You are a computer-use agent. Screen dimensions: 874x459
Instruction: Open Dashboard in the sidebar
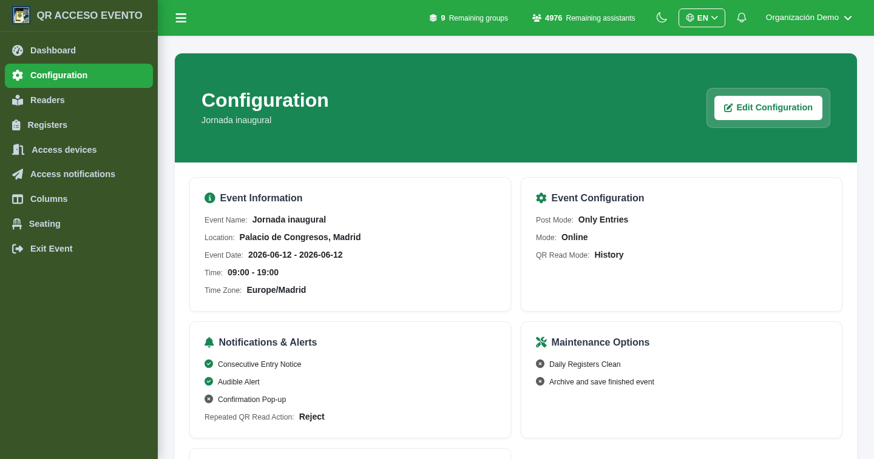coord(79,50)
